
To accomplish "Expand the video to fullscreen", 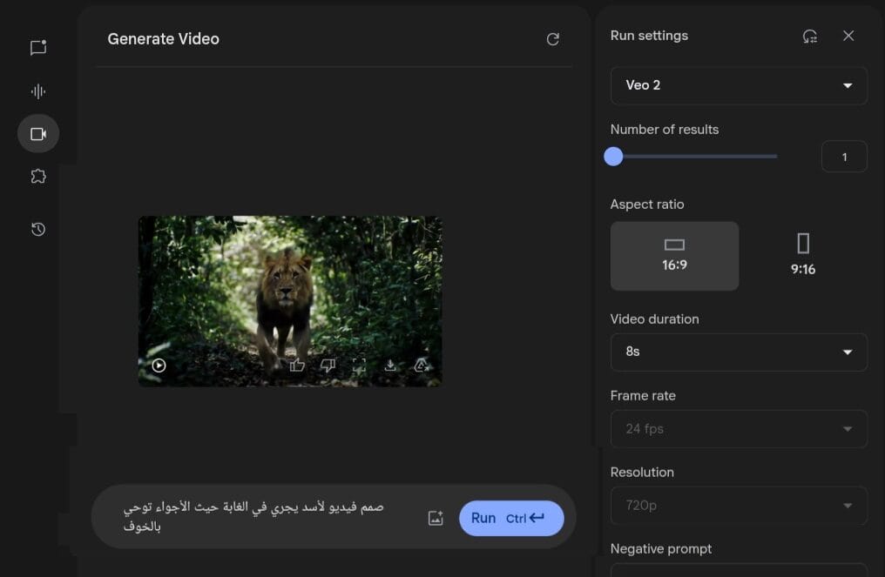I will 359,366.
